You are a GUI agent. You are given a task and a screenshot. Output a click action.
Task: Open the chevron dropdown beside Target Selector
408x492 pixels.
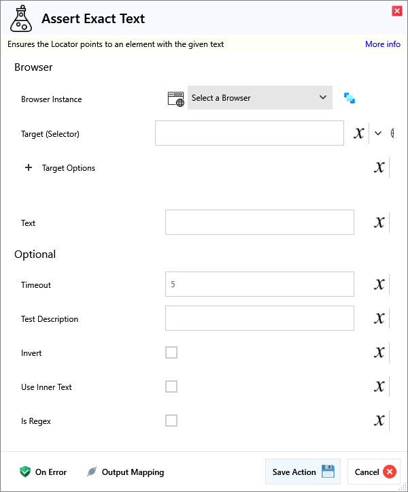click(378, 133)
